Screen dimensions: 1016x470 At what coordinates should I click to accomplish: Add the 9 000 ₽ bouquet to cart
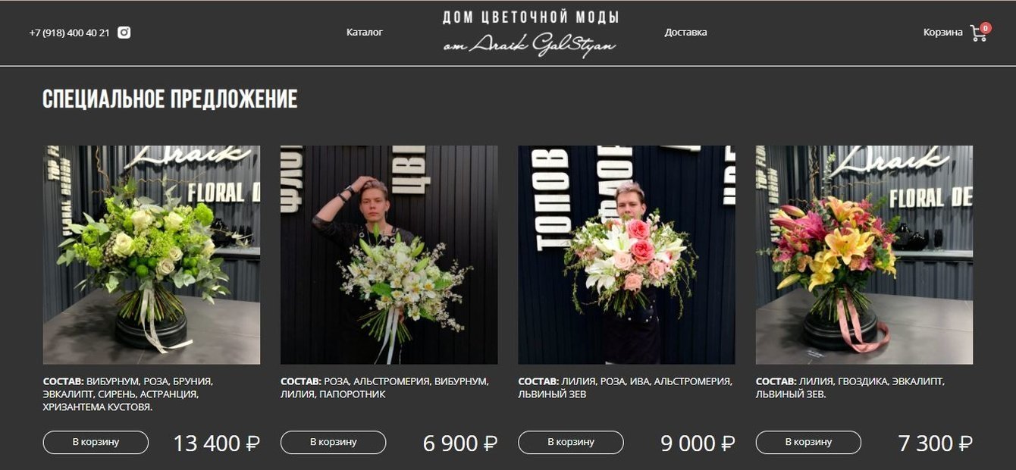pyautogui.click(x=571, y=442)
